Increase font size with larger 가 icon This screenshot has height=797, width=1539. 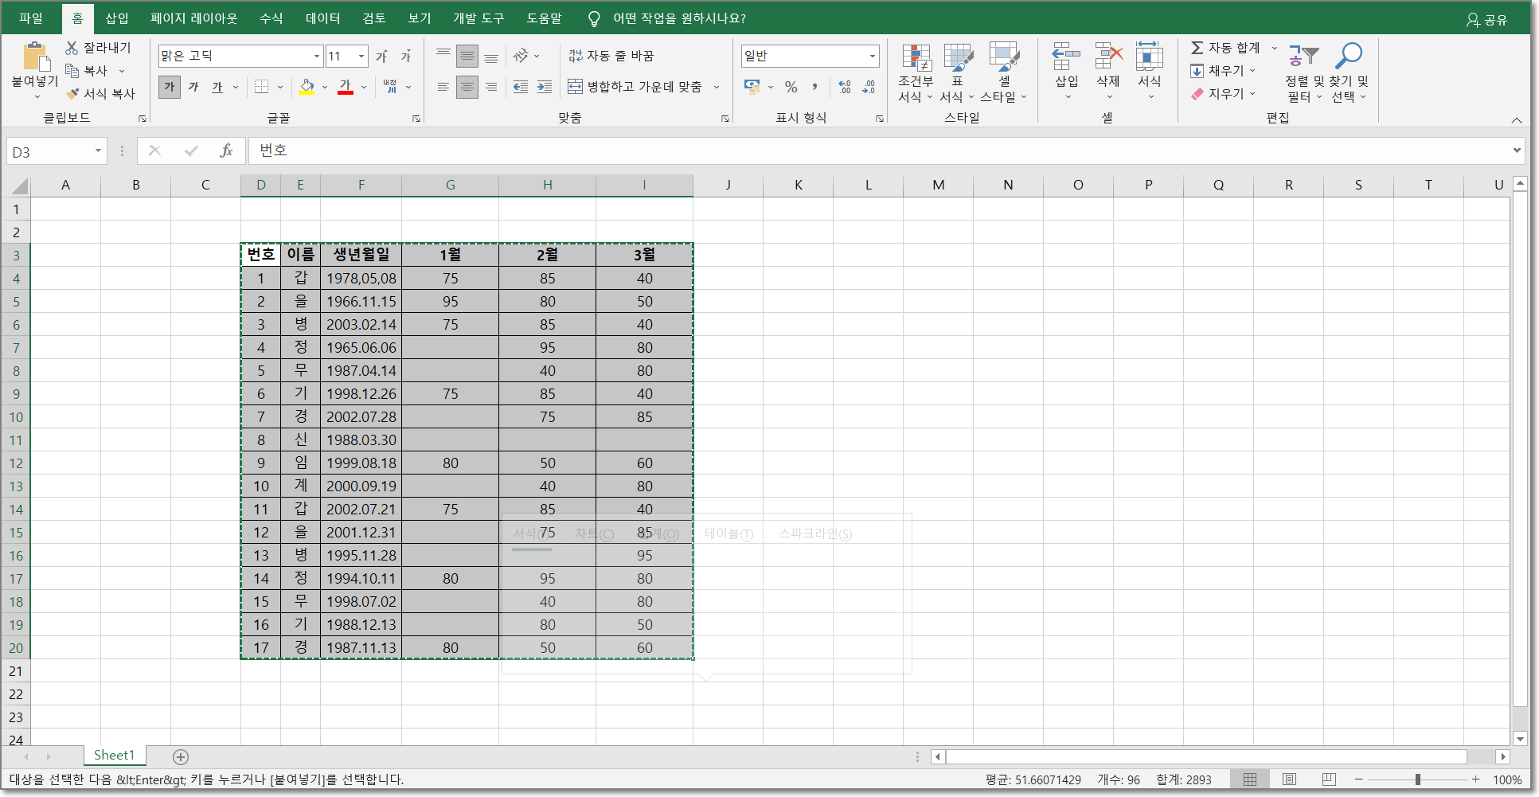click(x=382, y=57)
